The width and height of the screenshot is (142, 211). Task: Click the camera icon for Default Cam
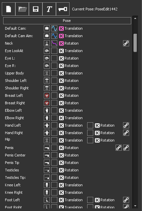point(47,28)
